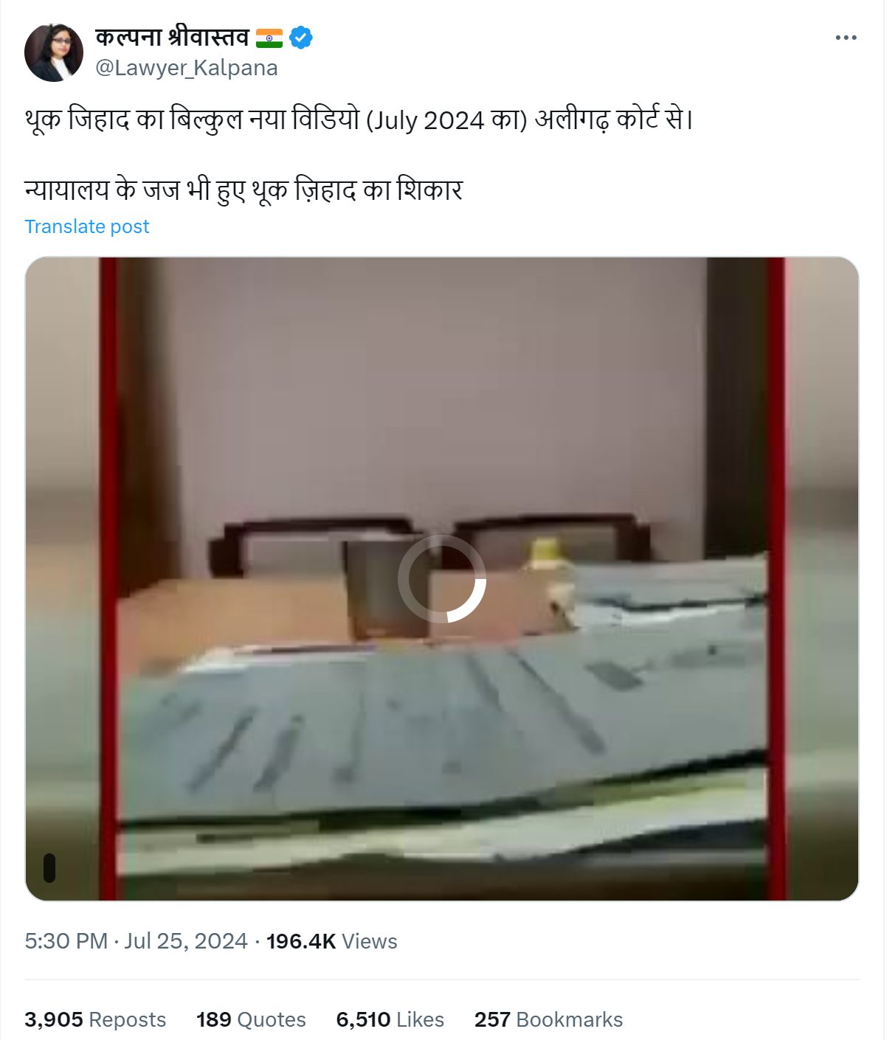887x1040 pixels.
Task: Click the blue verified badge icon
Action: tap(300, 37)
